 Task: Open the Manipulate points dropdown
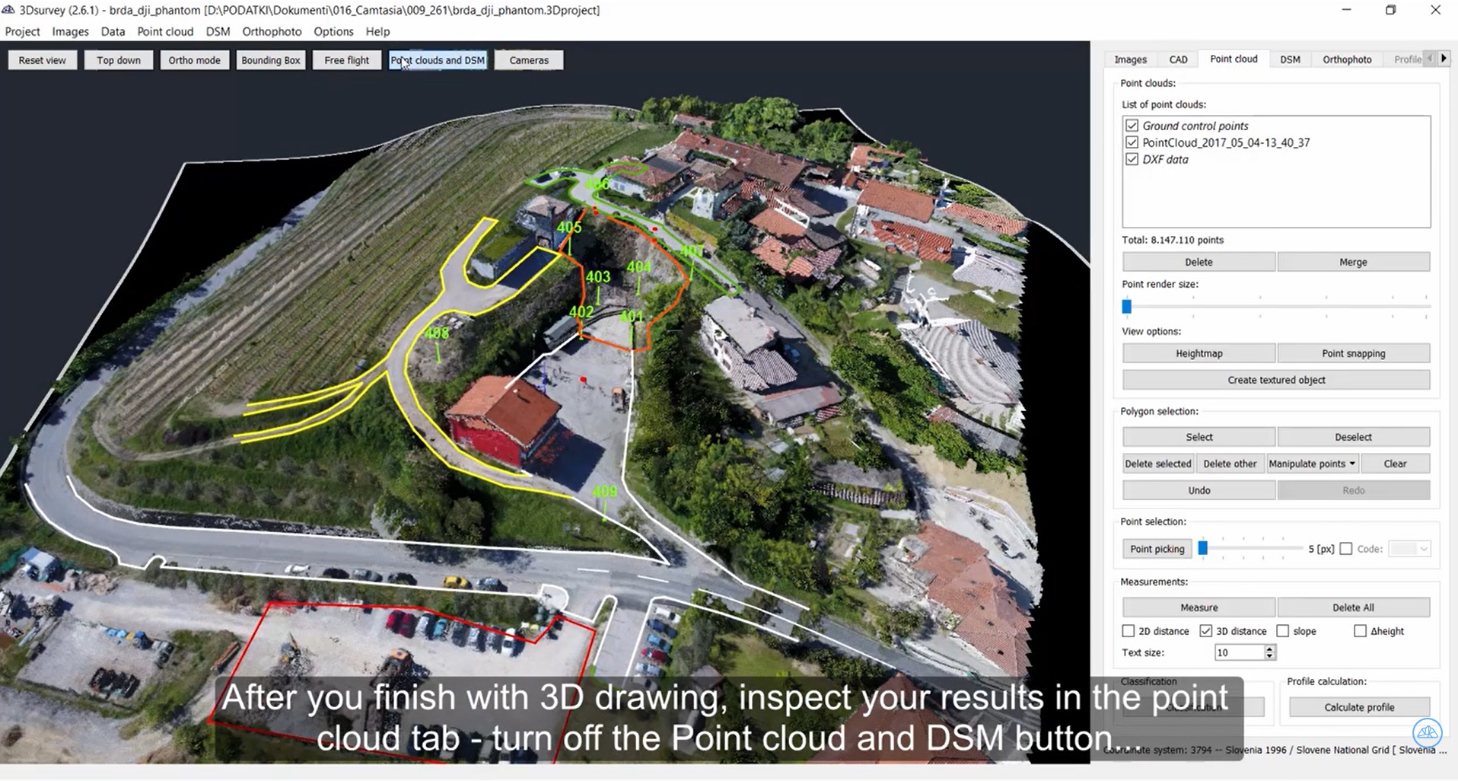tap(1311, 464)
